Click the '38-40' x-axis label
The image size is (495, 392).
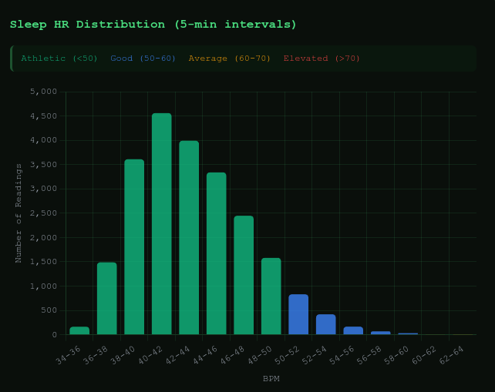[123, 355]
